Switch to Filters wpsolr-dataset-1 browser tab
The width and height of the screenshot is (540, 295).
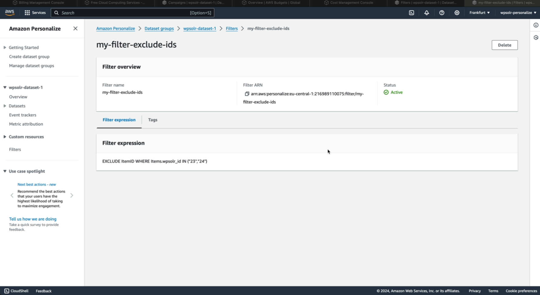pyautogui.click(x=426, y=3)
